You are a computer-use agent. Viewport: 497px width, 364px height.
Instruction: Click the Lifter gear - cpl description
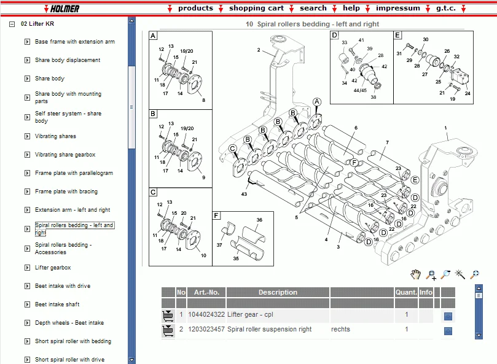point(250,314)
